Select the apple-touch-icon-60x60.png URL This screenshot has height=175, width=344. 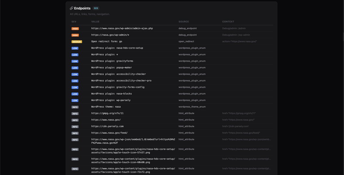(x=133, y=161)
